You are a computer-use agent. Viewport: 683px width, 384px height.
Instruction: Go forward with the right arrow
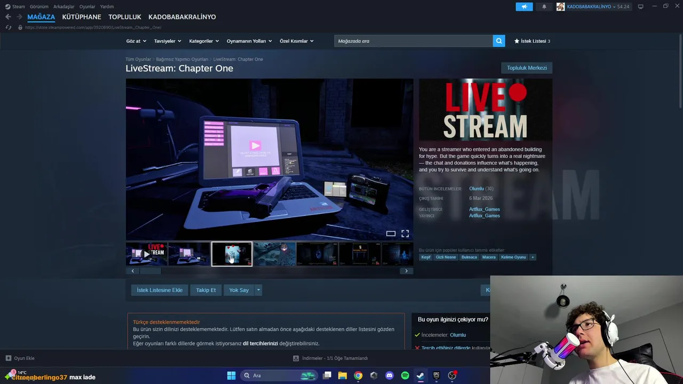point(19,17)
